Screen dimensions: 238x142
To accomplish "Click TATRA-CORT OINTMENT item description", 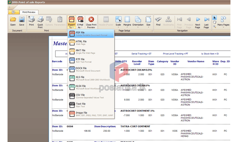I will 135,127.
